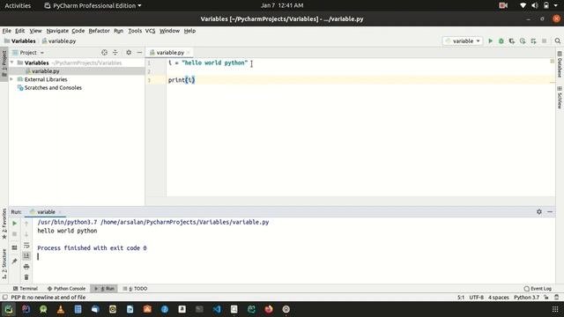564x317 pixels.
Task: Show the applications grid in the dock
Action: click(555, 309)
